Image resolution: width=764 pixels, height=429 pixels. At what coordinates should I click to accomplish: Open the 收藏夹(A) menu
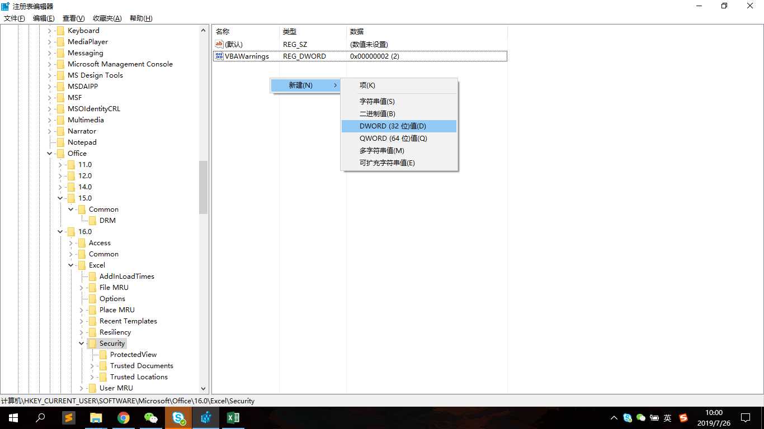click(x=107, y=18)
